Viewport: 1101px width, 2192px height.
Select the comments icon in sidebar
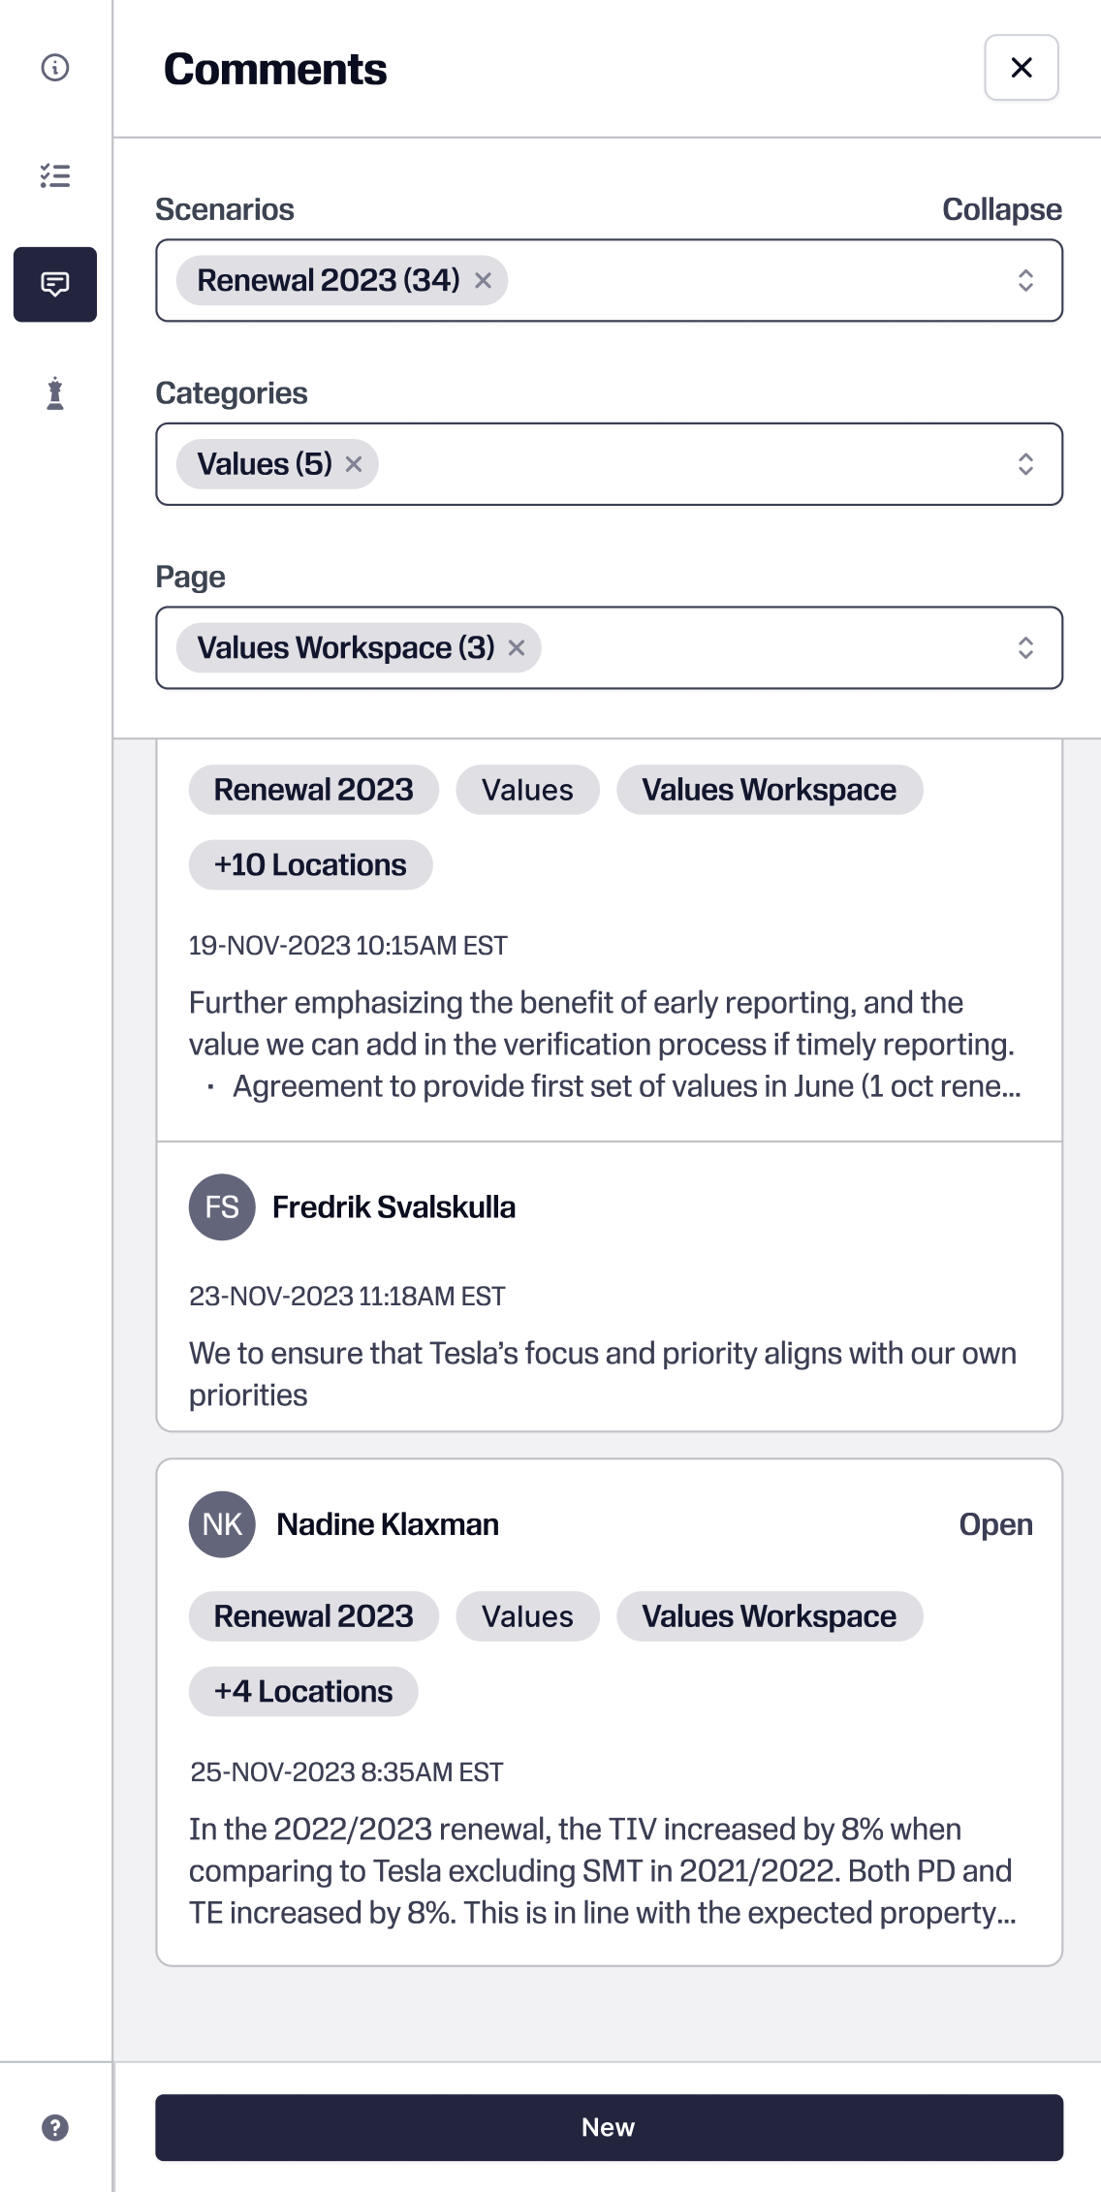coord(55,284)
